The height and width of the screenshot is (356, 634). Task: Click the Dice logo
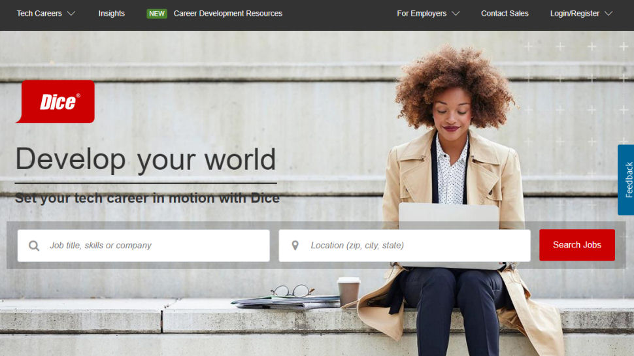click(56, 101)
